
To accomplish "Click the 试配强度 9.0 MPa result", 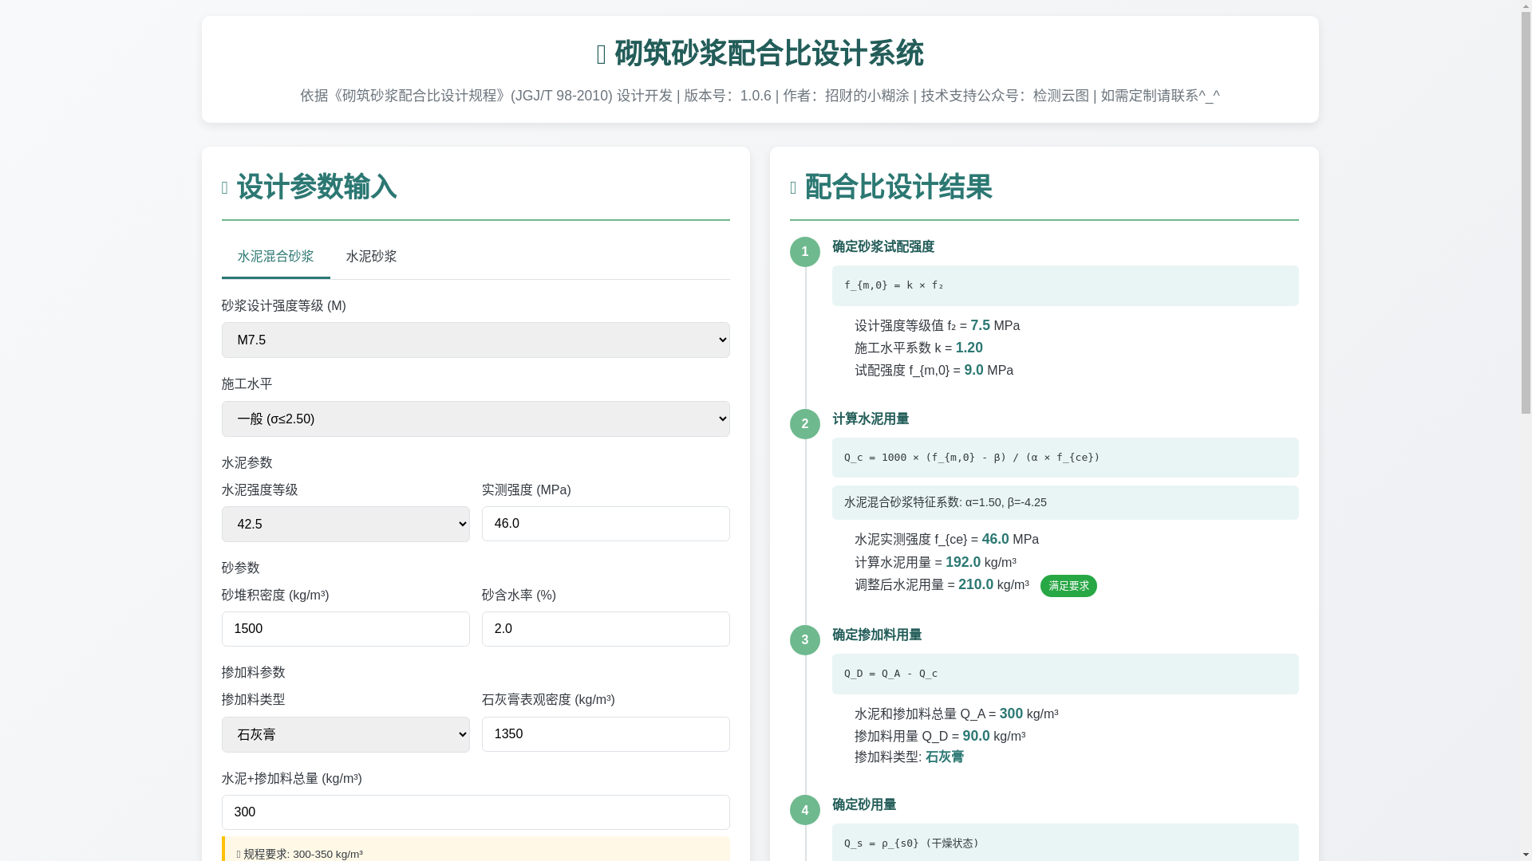I will point(934,371).
